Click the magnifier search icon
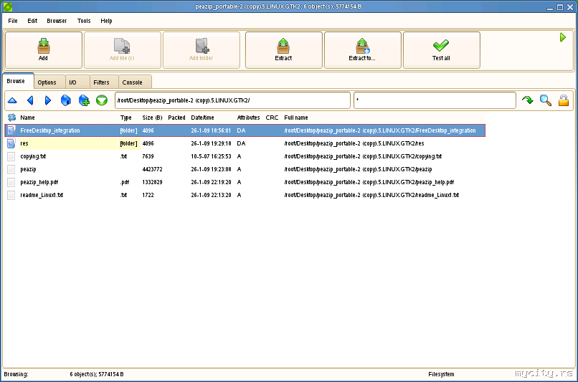This screenshot has width=578, height=382. point(546,100)
